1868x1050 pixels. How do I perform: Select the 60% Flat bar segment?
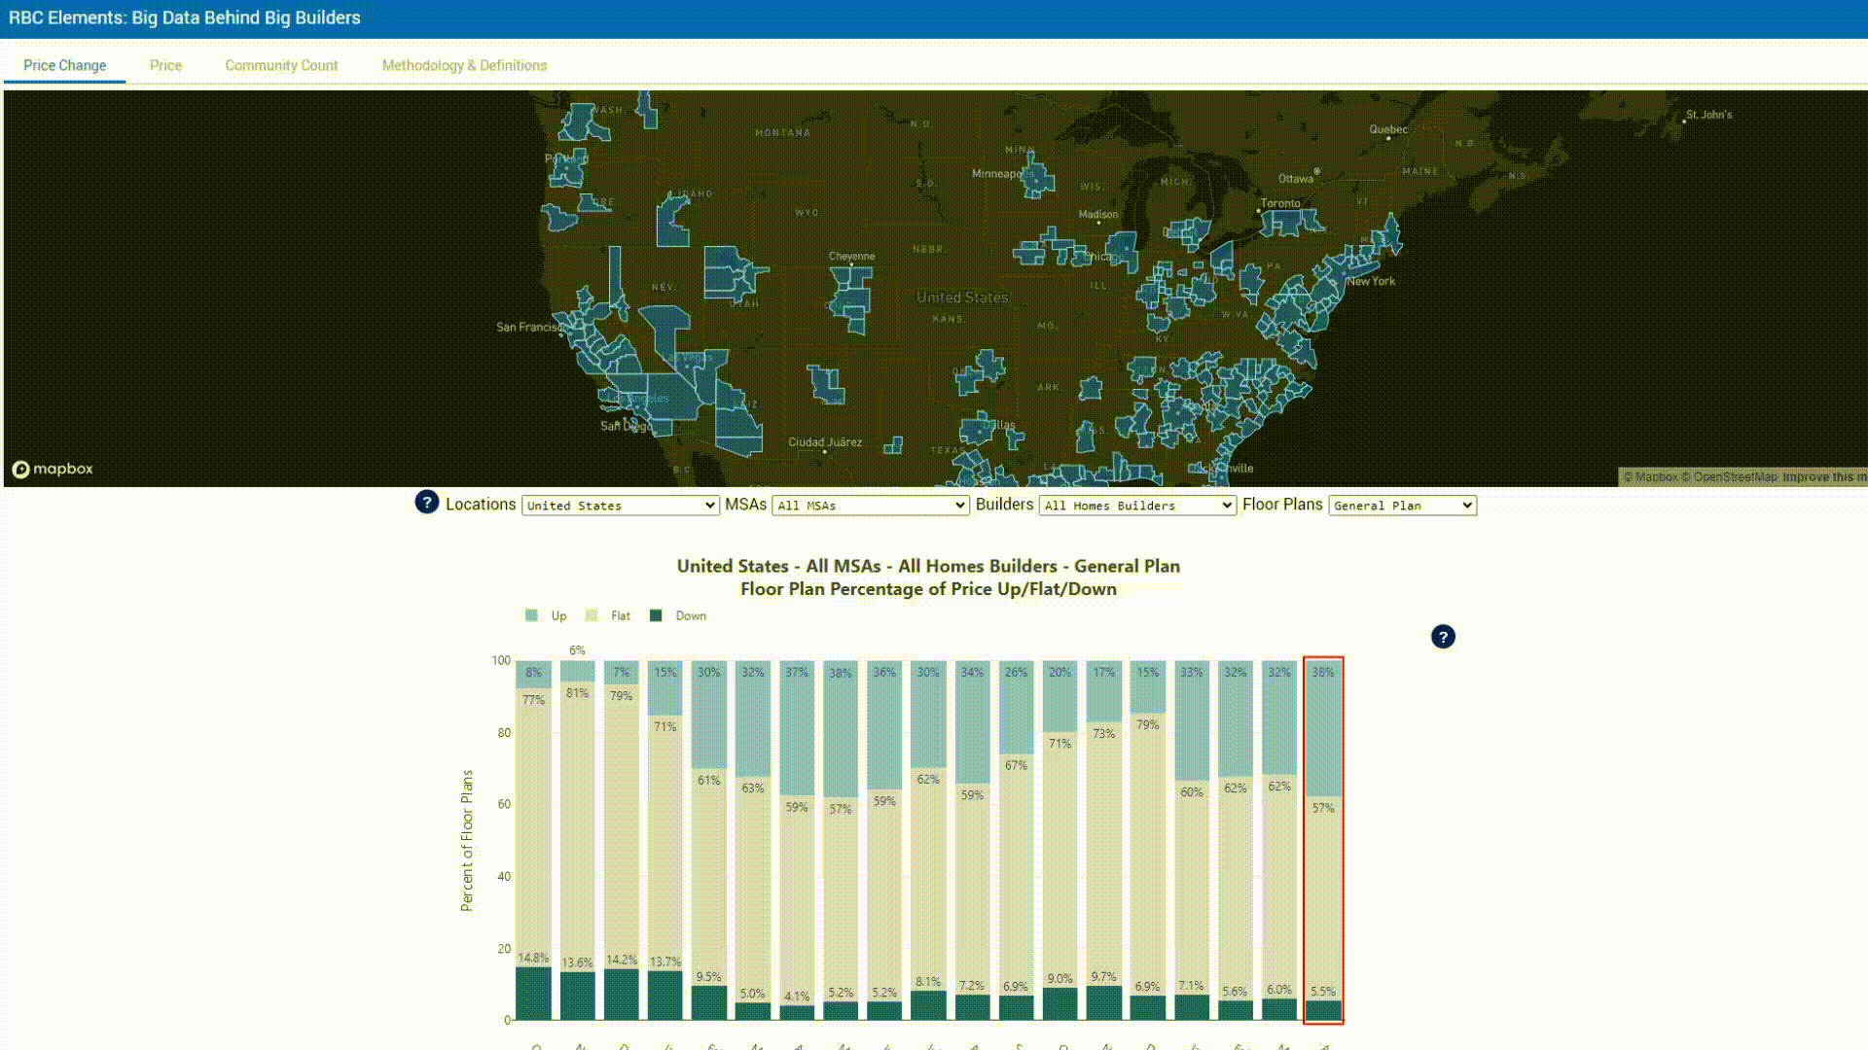tap(1192, 887)
